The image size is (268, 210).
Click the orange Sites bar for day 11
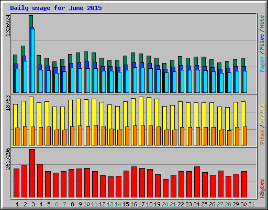96,135
